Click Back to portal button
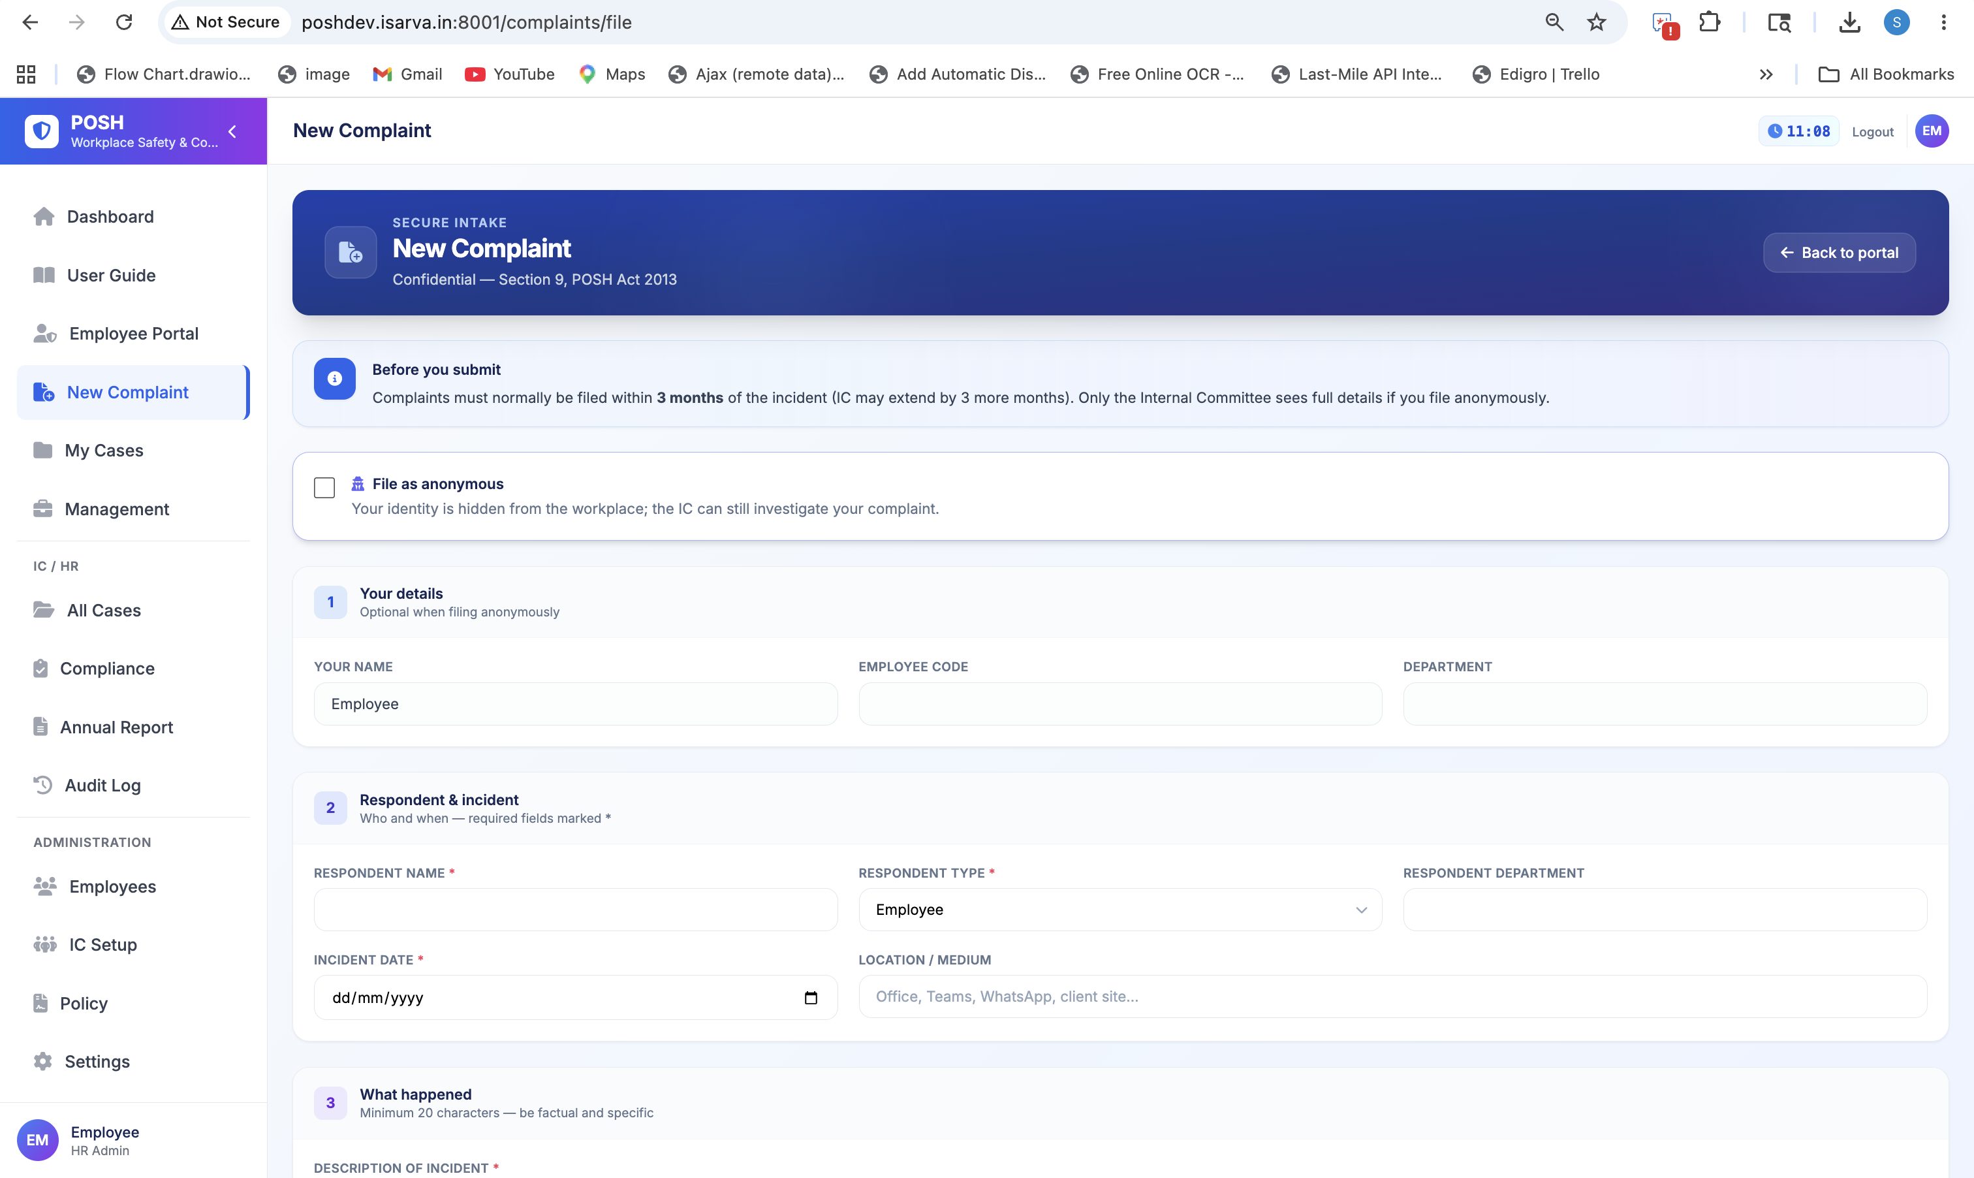This screenshot has width=1974, height=1178. [x=1839, y=253]
